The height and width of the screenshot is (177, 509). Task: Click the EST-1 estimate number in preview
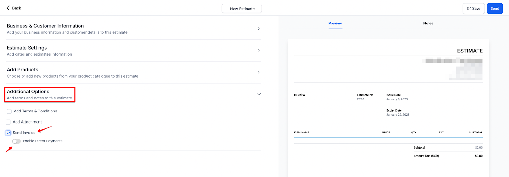coord(360,99)
